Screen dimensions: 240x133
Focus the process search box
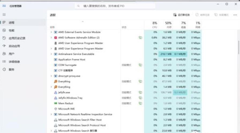pos(115,6)
